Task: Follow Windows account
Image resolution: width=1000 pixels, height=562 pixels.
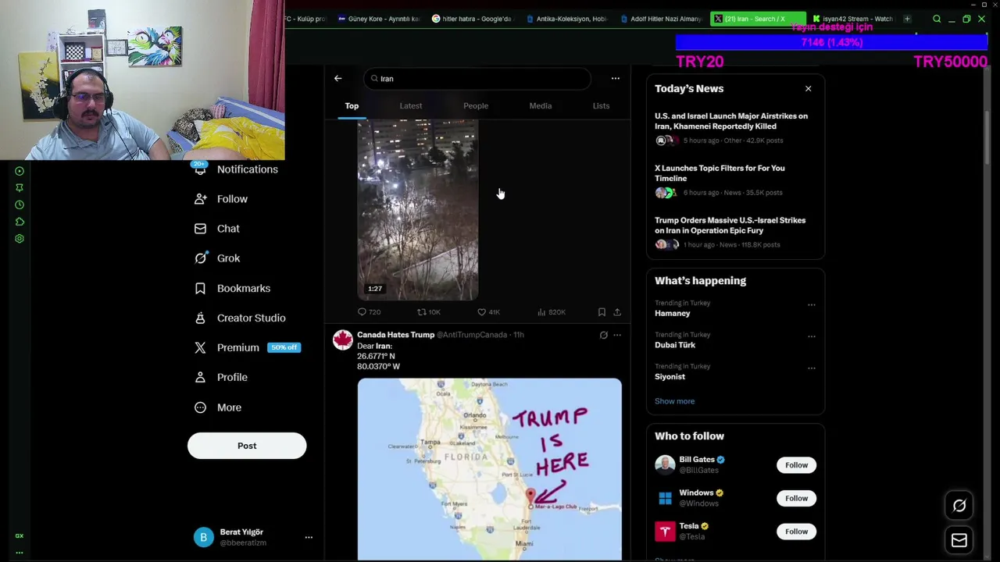Action: point(796,498)
